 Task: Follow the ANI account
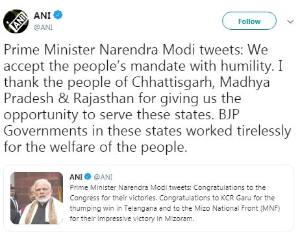249,21
